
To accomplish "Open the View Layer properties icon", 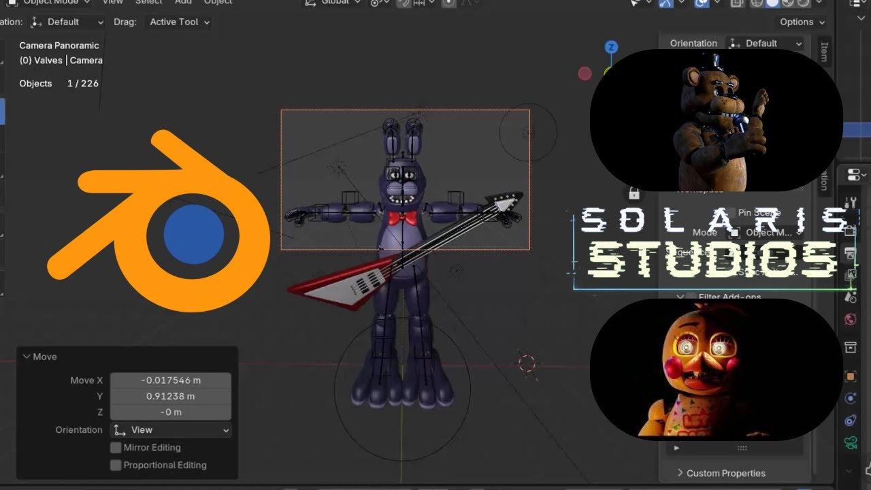I will pyautogui.click(x=851, y=275).
